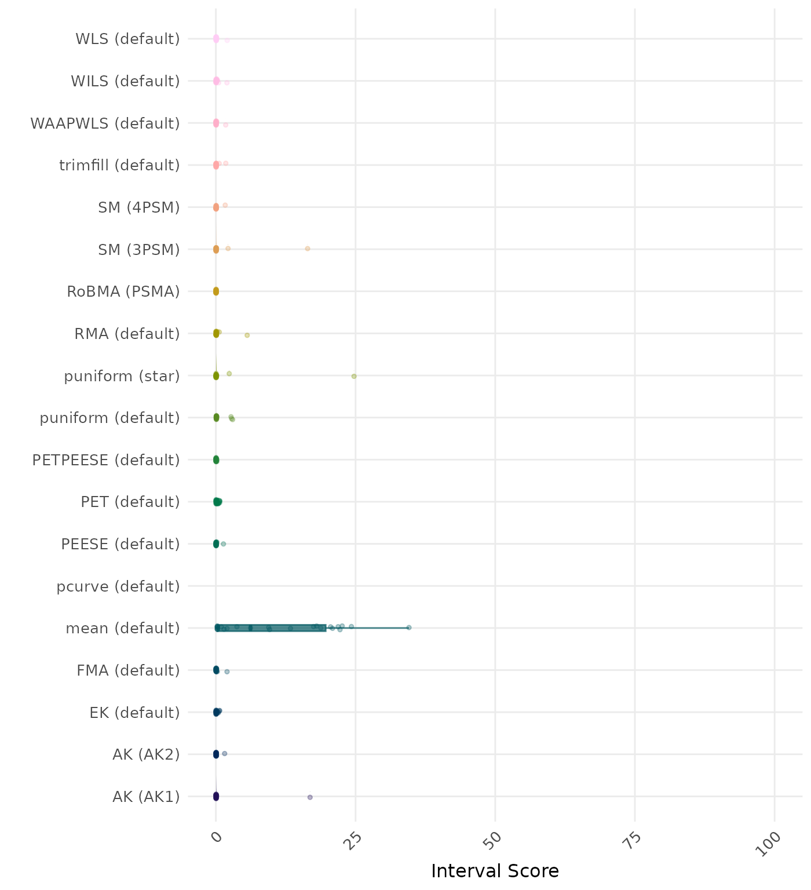Click the rightmost data point of mean (default)
The width and height of the screenshot is (811, 890).
(409, 628)
